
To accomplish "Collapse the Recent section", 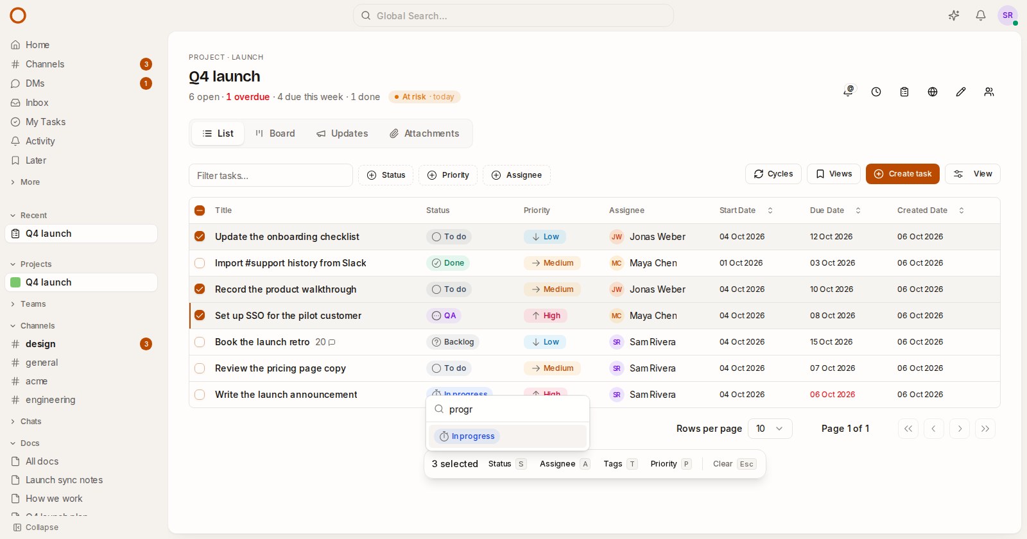I will pos(29,216).
